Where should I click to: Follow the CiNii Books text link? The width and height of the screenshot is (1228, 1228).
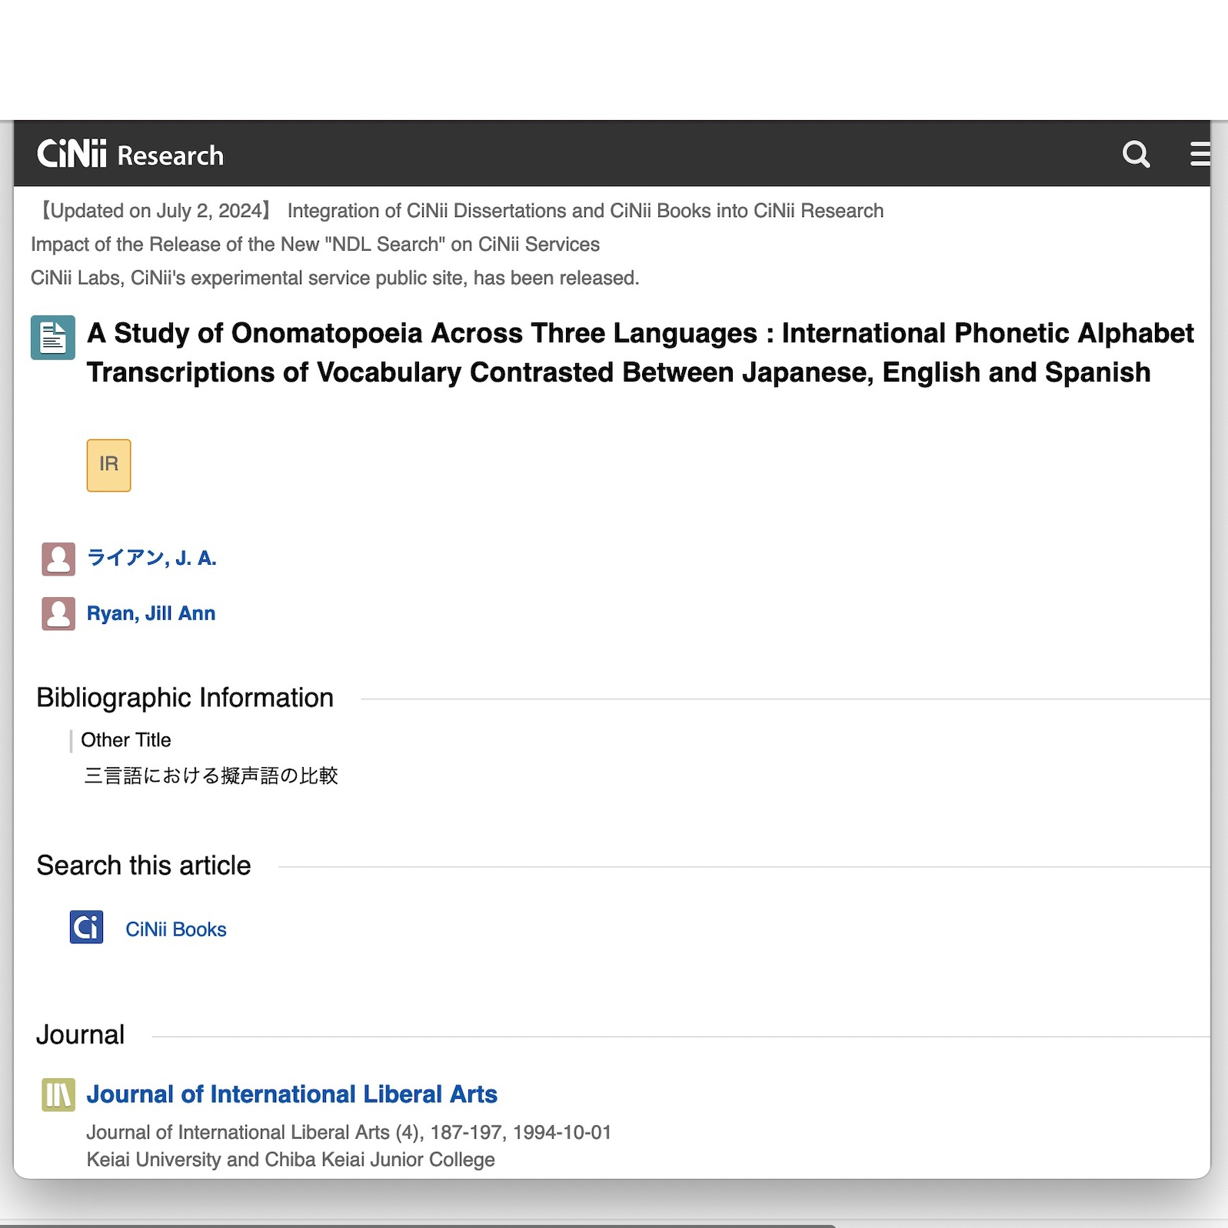(175, 929)
